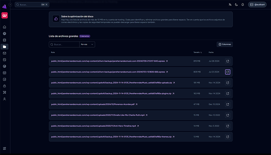Toggle dark mode with the moon icon
This screenshot has height=155, width=271.
click(236, 4)
